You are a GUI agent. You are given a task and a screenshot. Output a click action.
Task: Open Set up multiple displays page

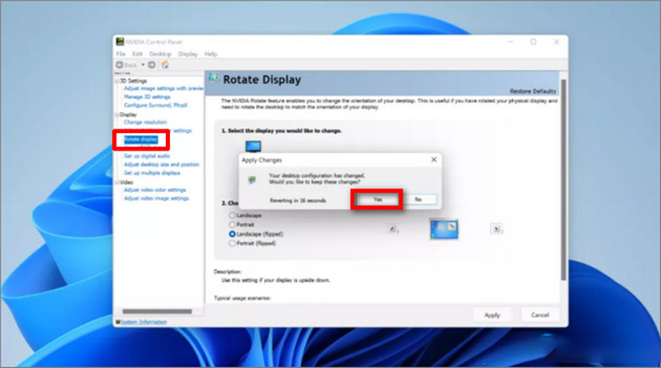pyautogui.click(x=152, y=173)
